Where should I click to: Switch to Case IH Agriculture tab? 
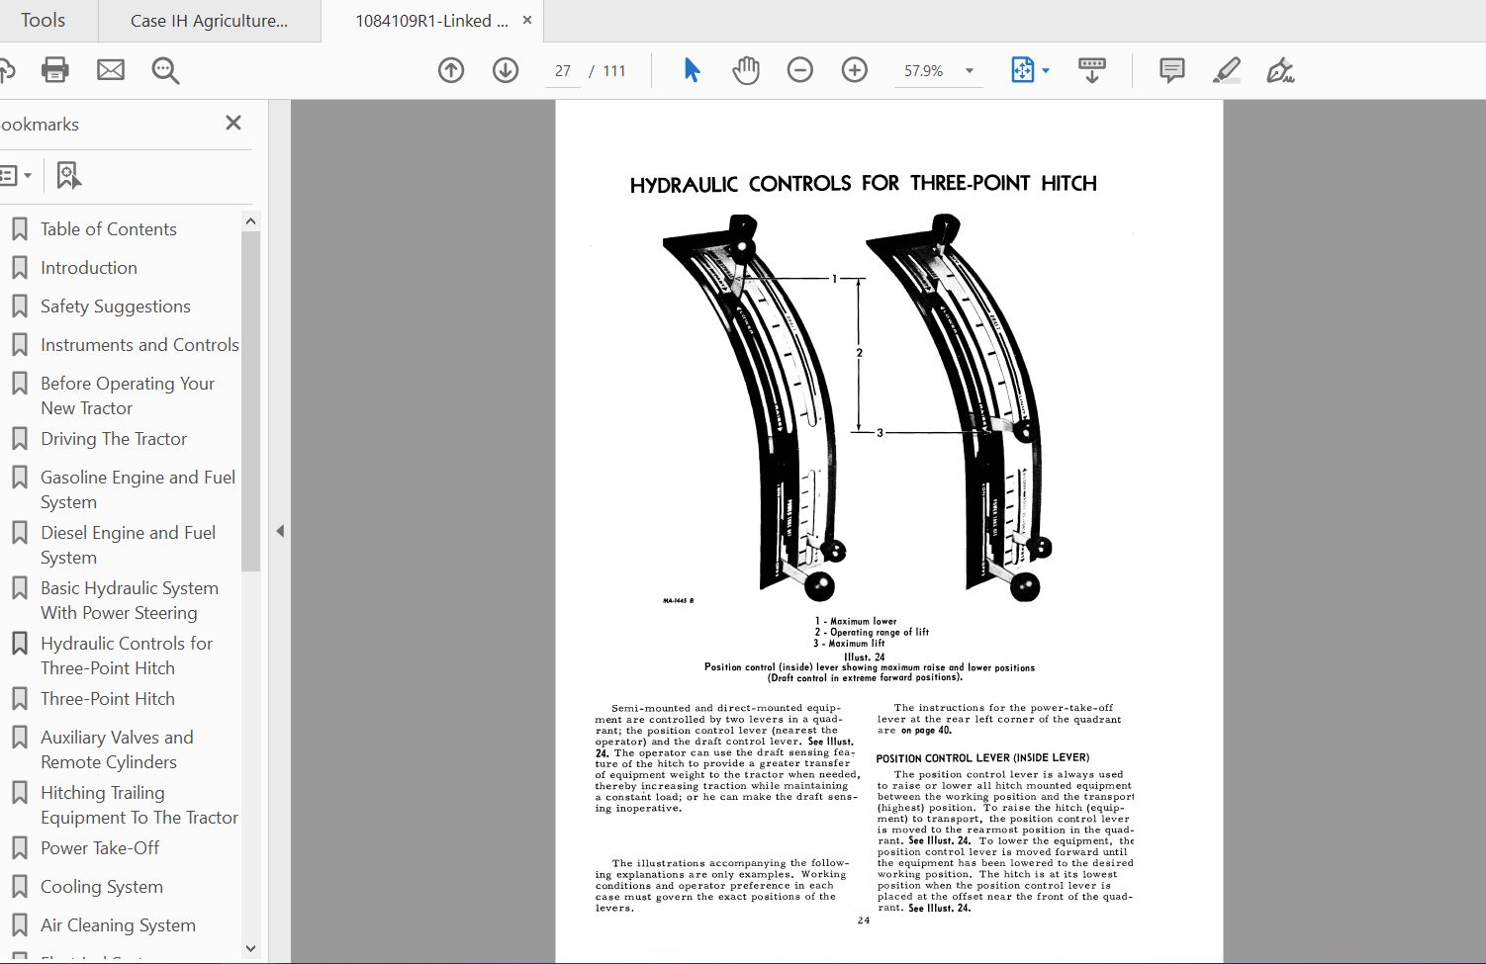[210, 20]
